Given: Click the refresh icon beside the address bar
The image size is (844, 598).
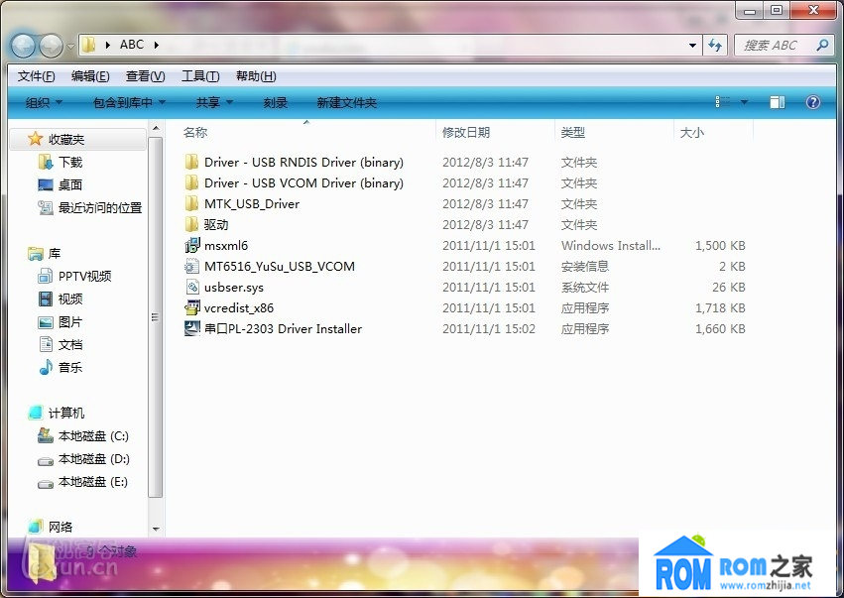Looking at the screenshot, I should coord(715,46).
